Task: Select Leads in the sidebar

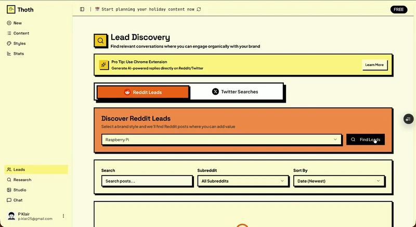Action: (x=36, y=169)
